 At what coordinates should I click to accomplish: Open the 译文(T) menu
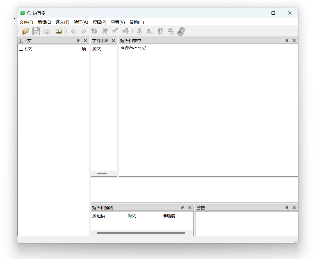pos(62,22)
